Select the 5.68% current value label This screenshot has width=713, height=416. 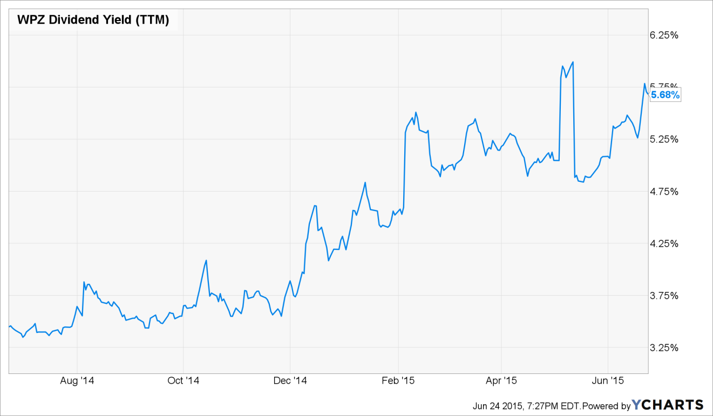(666, 95)
